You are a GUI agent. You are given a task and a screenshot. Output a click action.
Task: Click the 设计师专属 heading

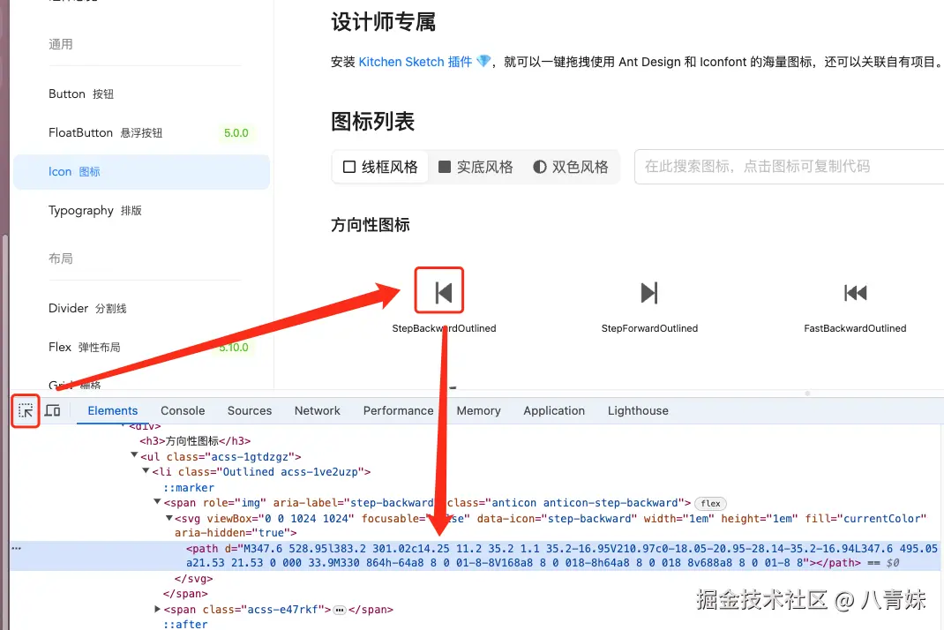[383, 22]
